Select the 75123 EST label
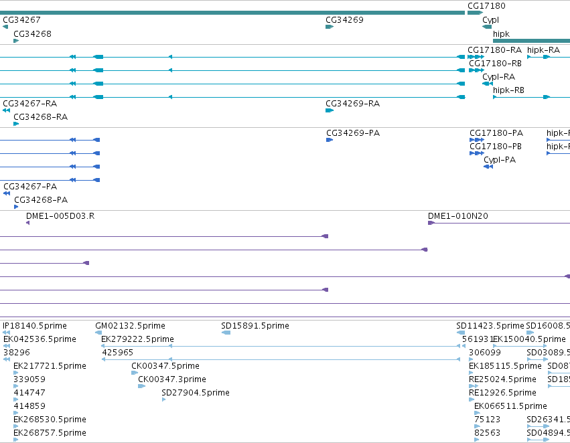Image resolution: width=570 pixels, height=443 pixels. tap(487, 420)
